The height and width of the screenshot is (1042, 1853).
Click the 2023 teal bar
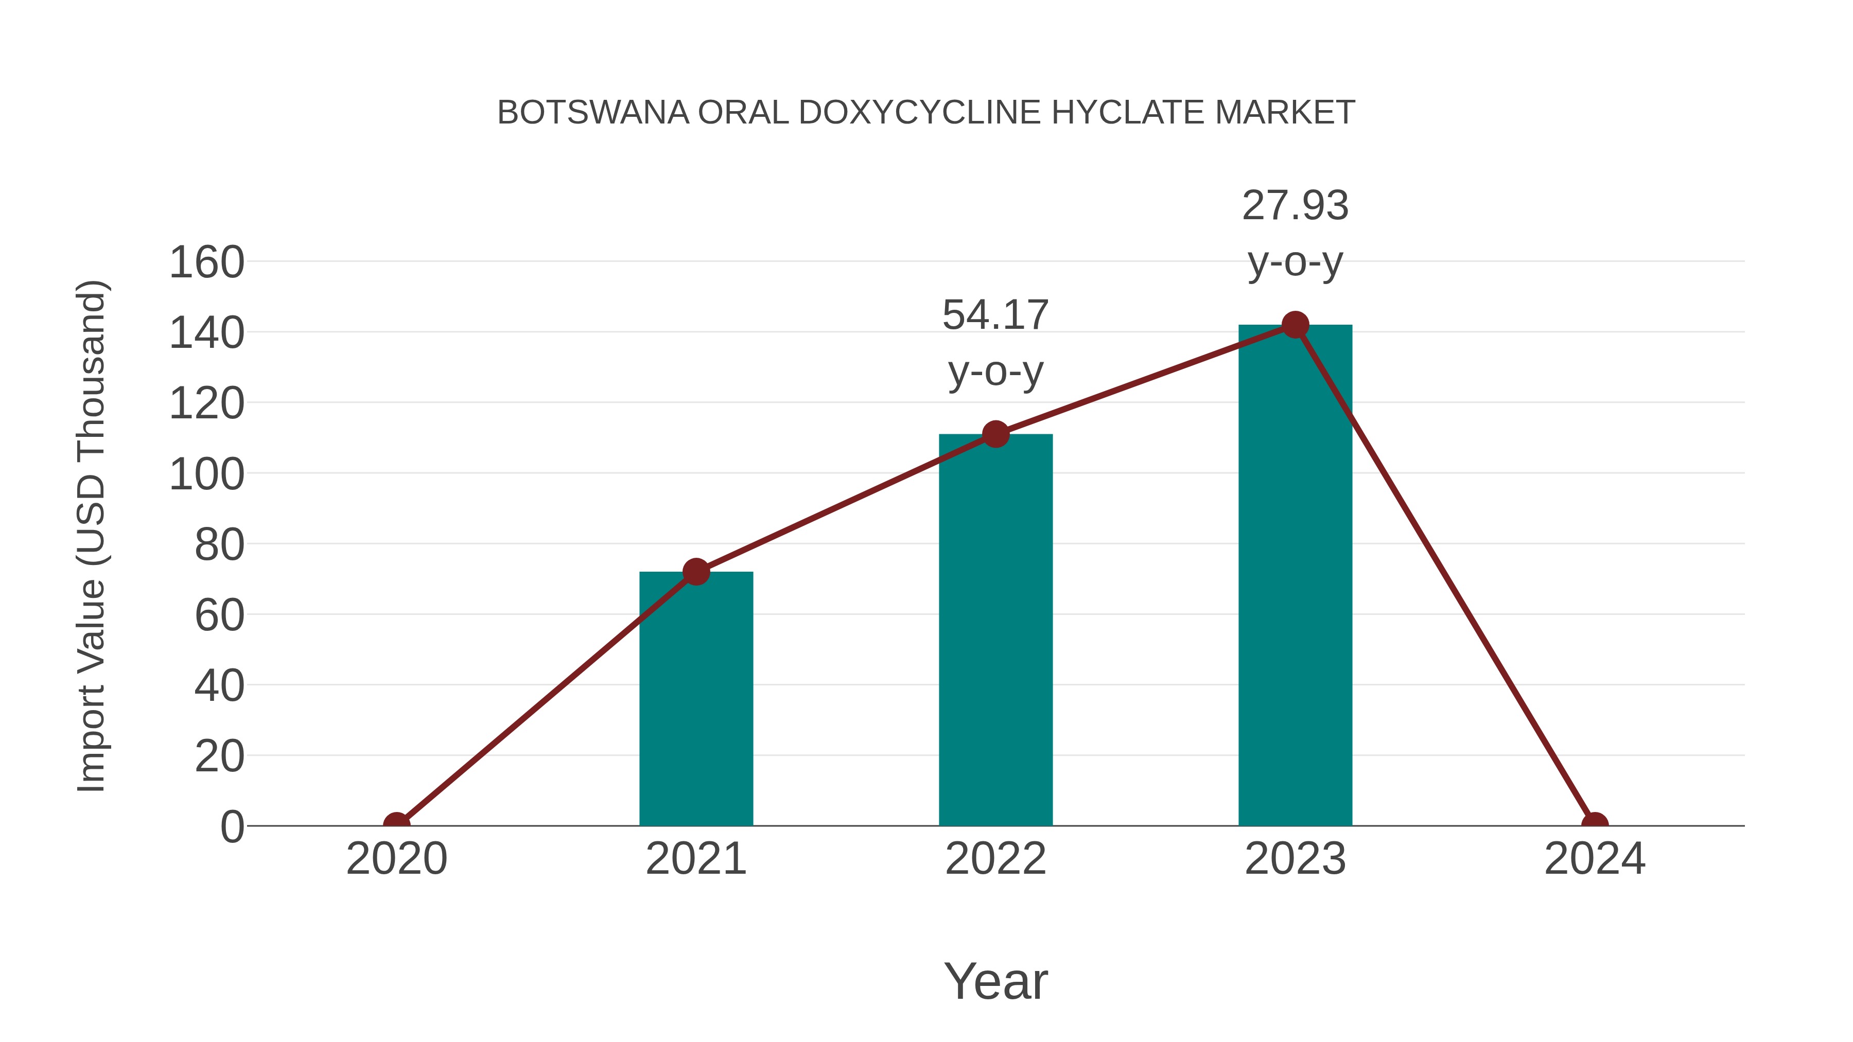click(1295, 575)
